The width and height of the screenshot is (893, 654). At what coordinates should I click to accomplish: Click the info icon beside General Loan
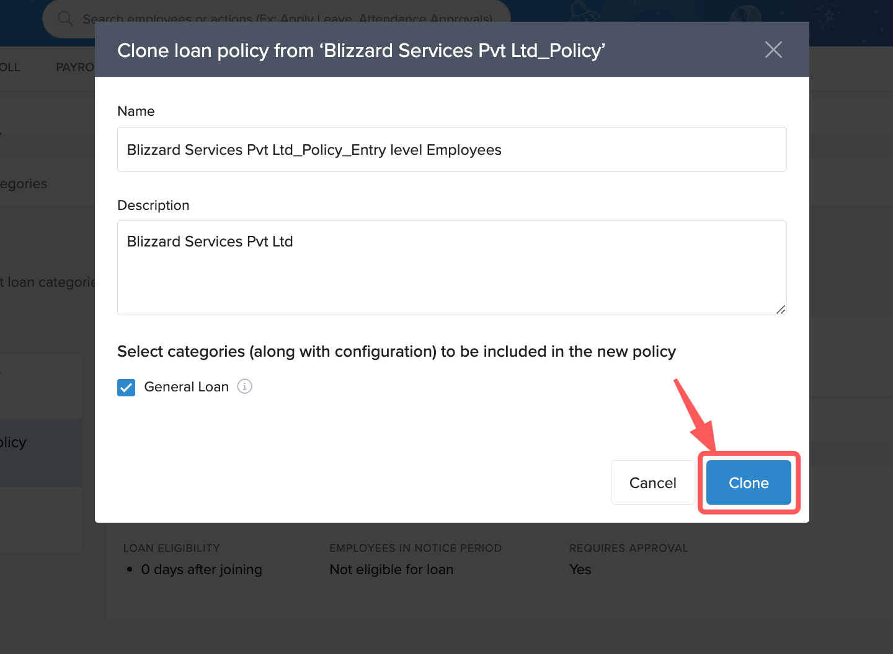point(245,386)
